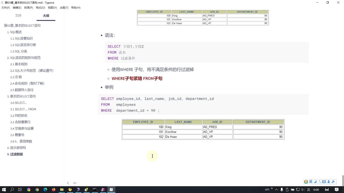The width and height of the screenshot is (344, 193).
Task: Jump to outline item 3.6 5、查询常数
Action: (21, 141)
